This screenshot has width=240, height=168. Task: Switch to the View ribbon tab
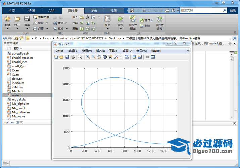coord(113,11)
